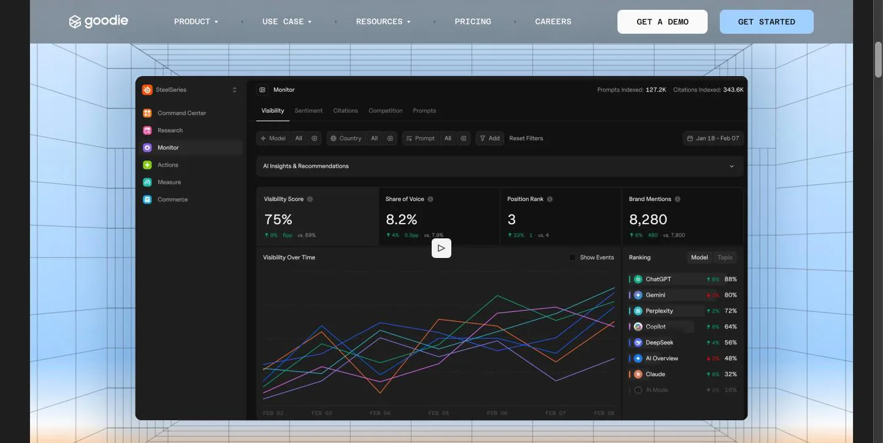883x443 pixels.
Task: Click the Command Center sidebar icon
Action: [x=147, y=113]
